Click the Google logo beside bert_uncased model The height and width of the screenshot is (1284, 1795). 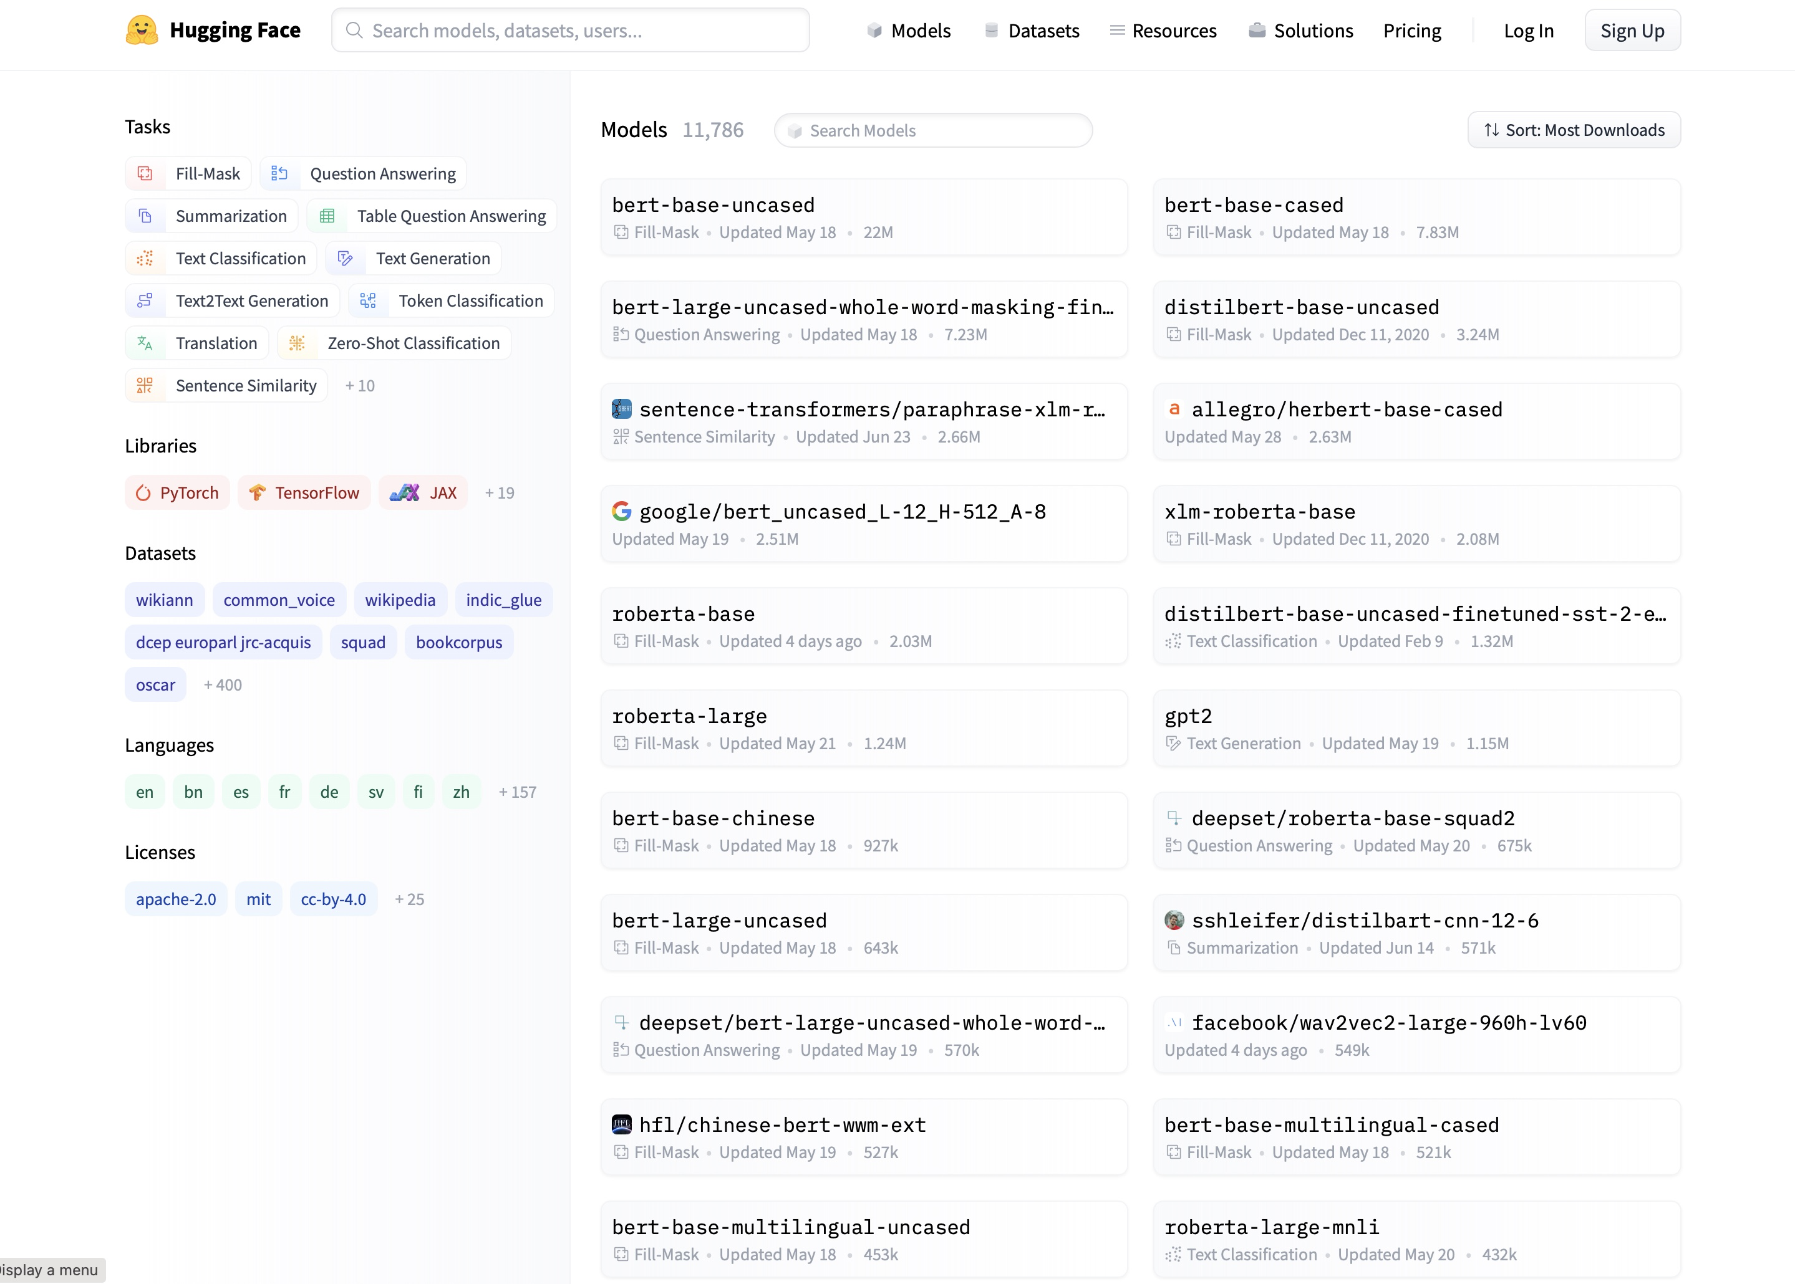pos(622,512)
